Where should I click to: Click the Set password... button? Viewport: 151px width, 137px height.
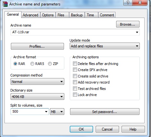[105, 112]
